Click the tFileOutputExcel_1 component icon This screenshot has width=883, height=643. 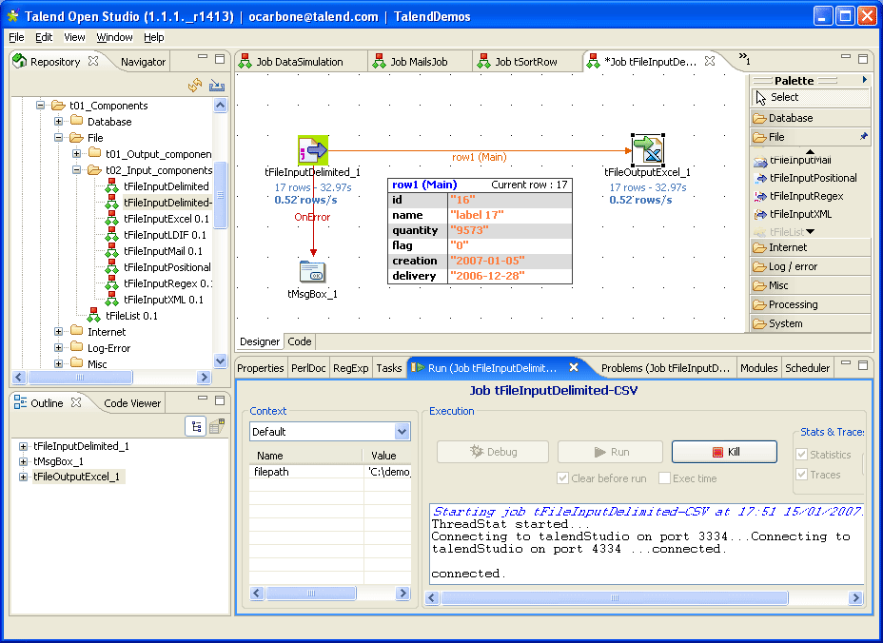point(647,149)
